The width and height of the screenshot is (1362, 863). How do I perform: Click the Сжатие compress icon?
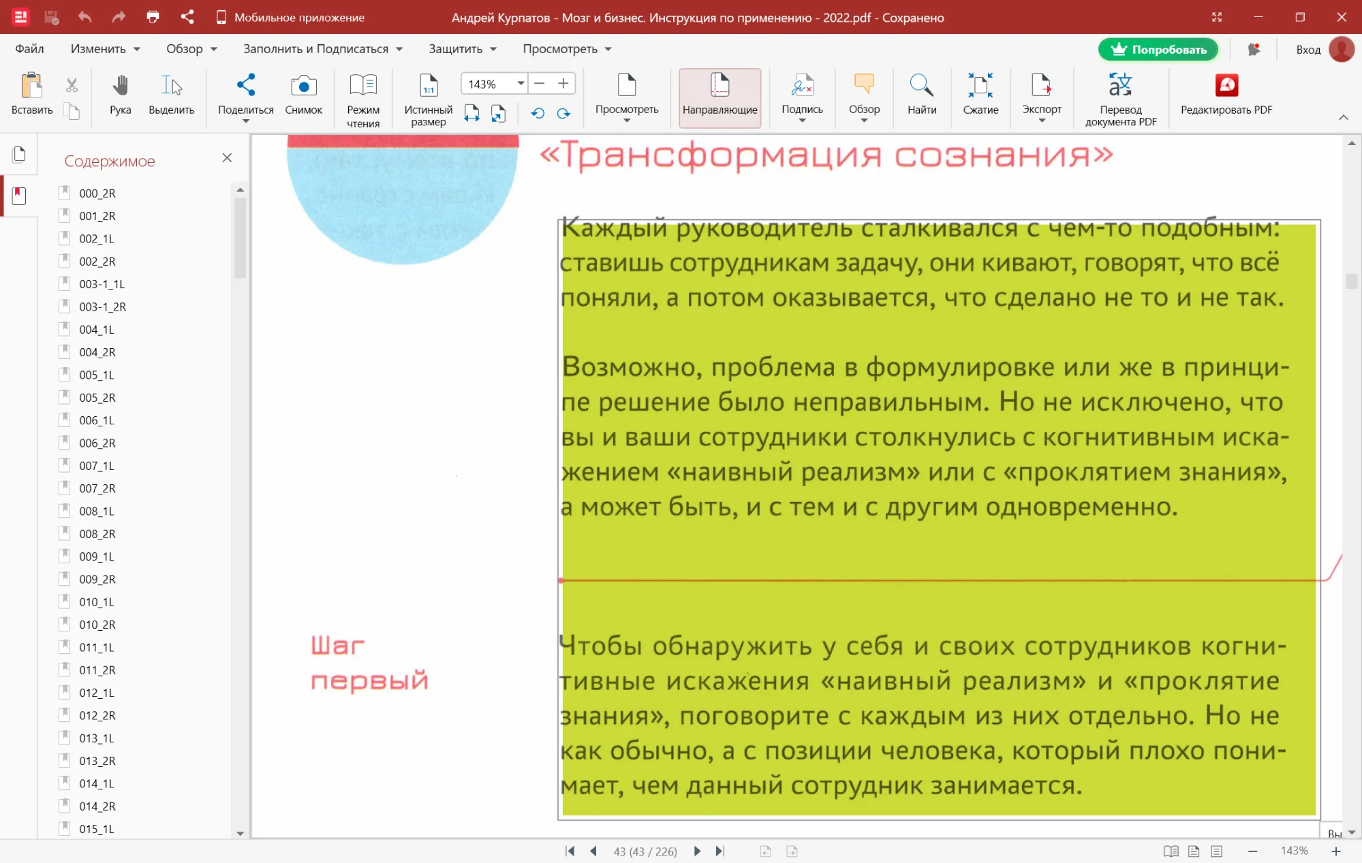coord(980,86)
